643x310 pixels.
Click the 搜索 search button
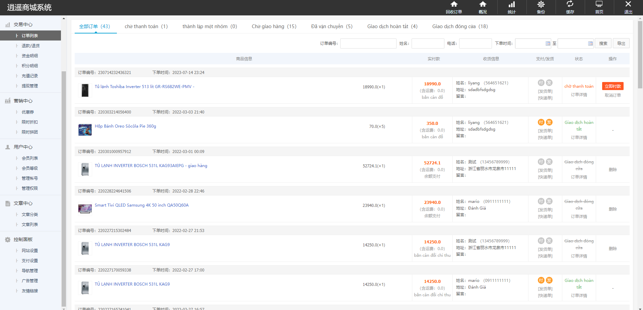tap(603, 44)
